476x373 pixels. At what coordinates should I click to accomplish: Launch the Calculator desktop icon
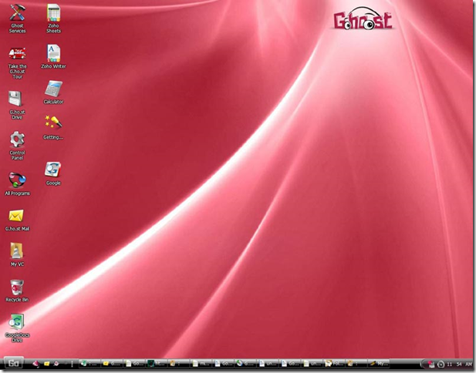tap(53, 92)
